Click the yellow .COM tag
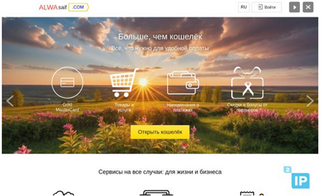The image size is (322, 196). (x=78, y=7)
